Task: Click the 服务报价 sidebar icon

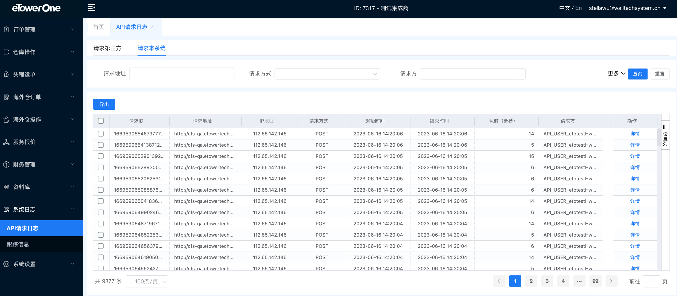Action: (6, 142)
